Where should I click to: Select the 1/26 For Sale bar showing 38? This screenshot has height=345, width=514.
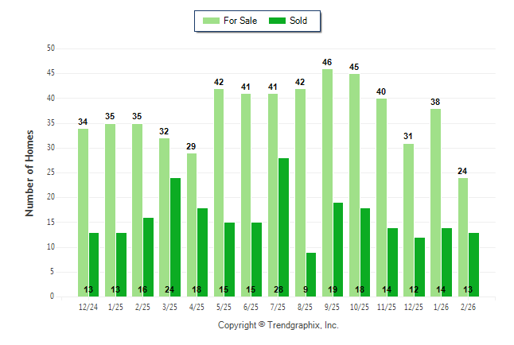coord(435,203)
